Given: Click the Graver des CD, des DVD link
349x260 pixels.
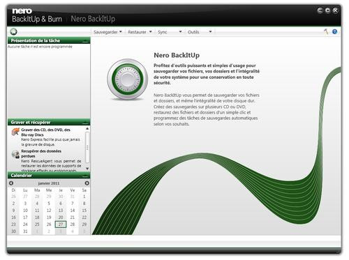Looking at the screenshot, I should tap(45, 132).
